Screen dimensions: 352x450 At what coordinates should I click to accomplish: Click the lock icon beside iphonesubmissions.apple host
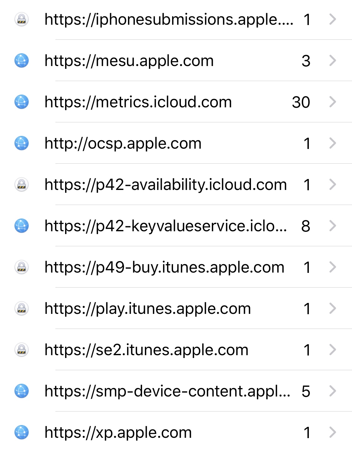[22, 19]
